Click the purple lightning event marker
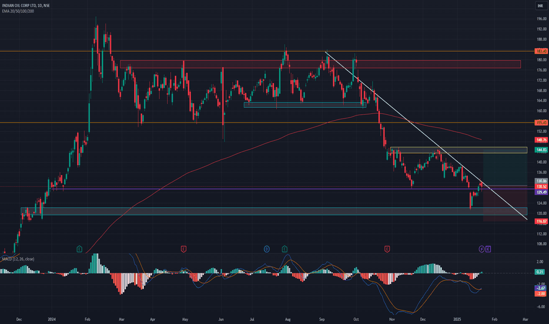The height and width of the screenshot is (324, 549). 482,249
